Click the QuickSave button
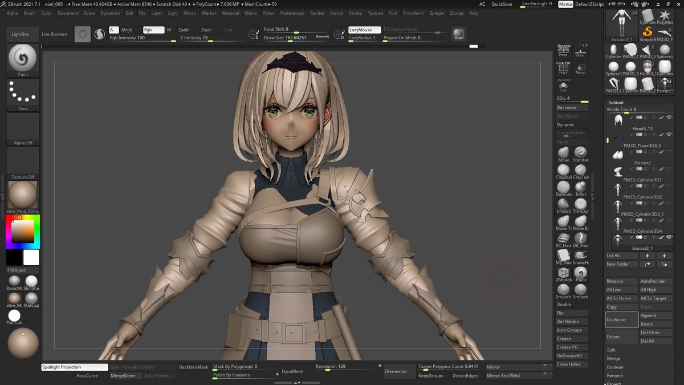The image size is (684, 385). [502, 4]
